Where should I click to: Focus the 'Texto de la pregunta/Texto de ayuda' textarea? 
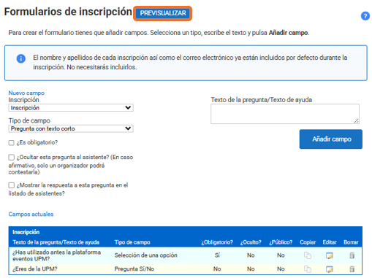(x=285, y=114)
